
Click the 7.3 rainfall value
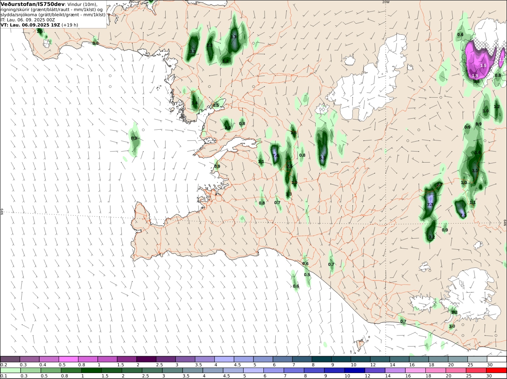coord(431,205)
